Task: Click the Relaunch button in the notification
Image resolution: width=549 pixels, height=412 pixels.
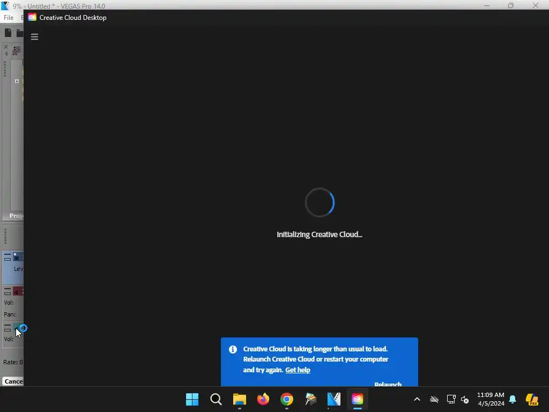Action: 388,384
